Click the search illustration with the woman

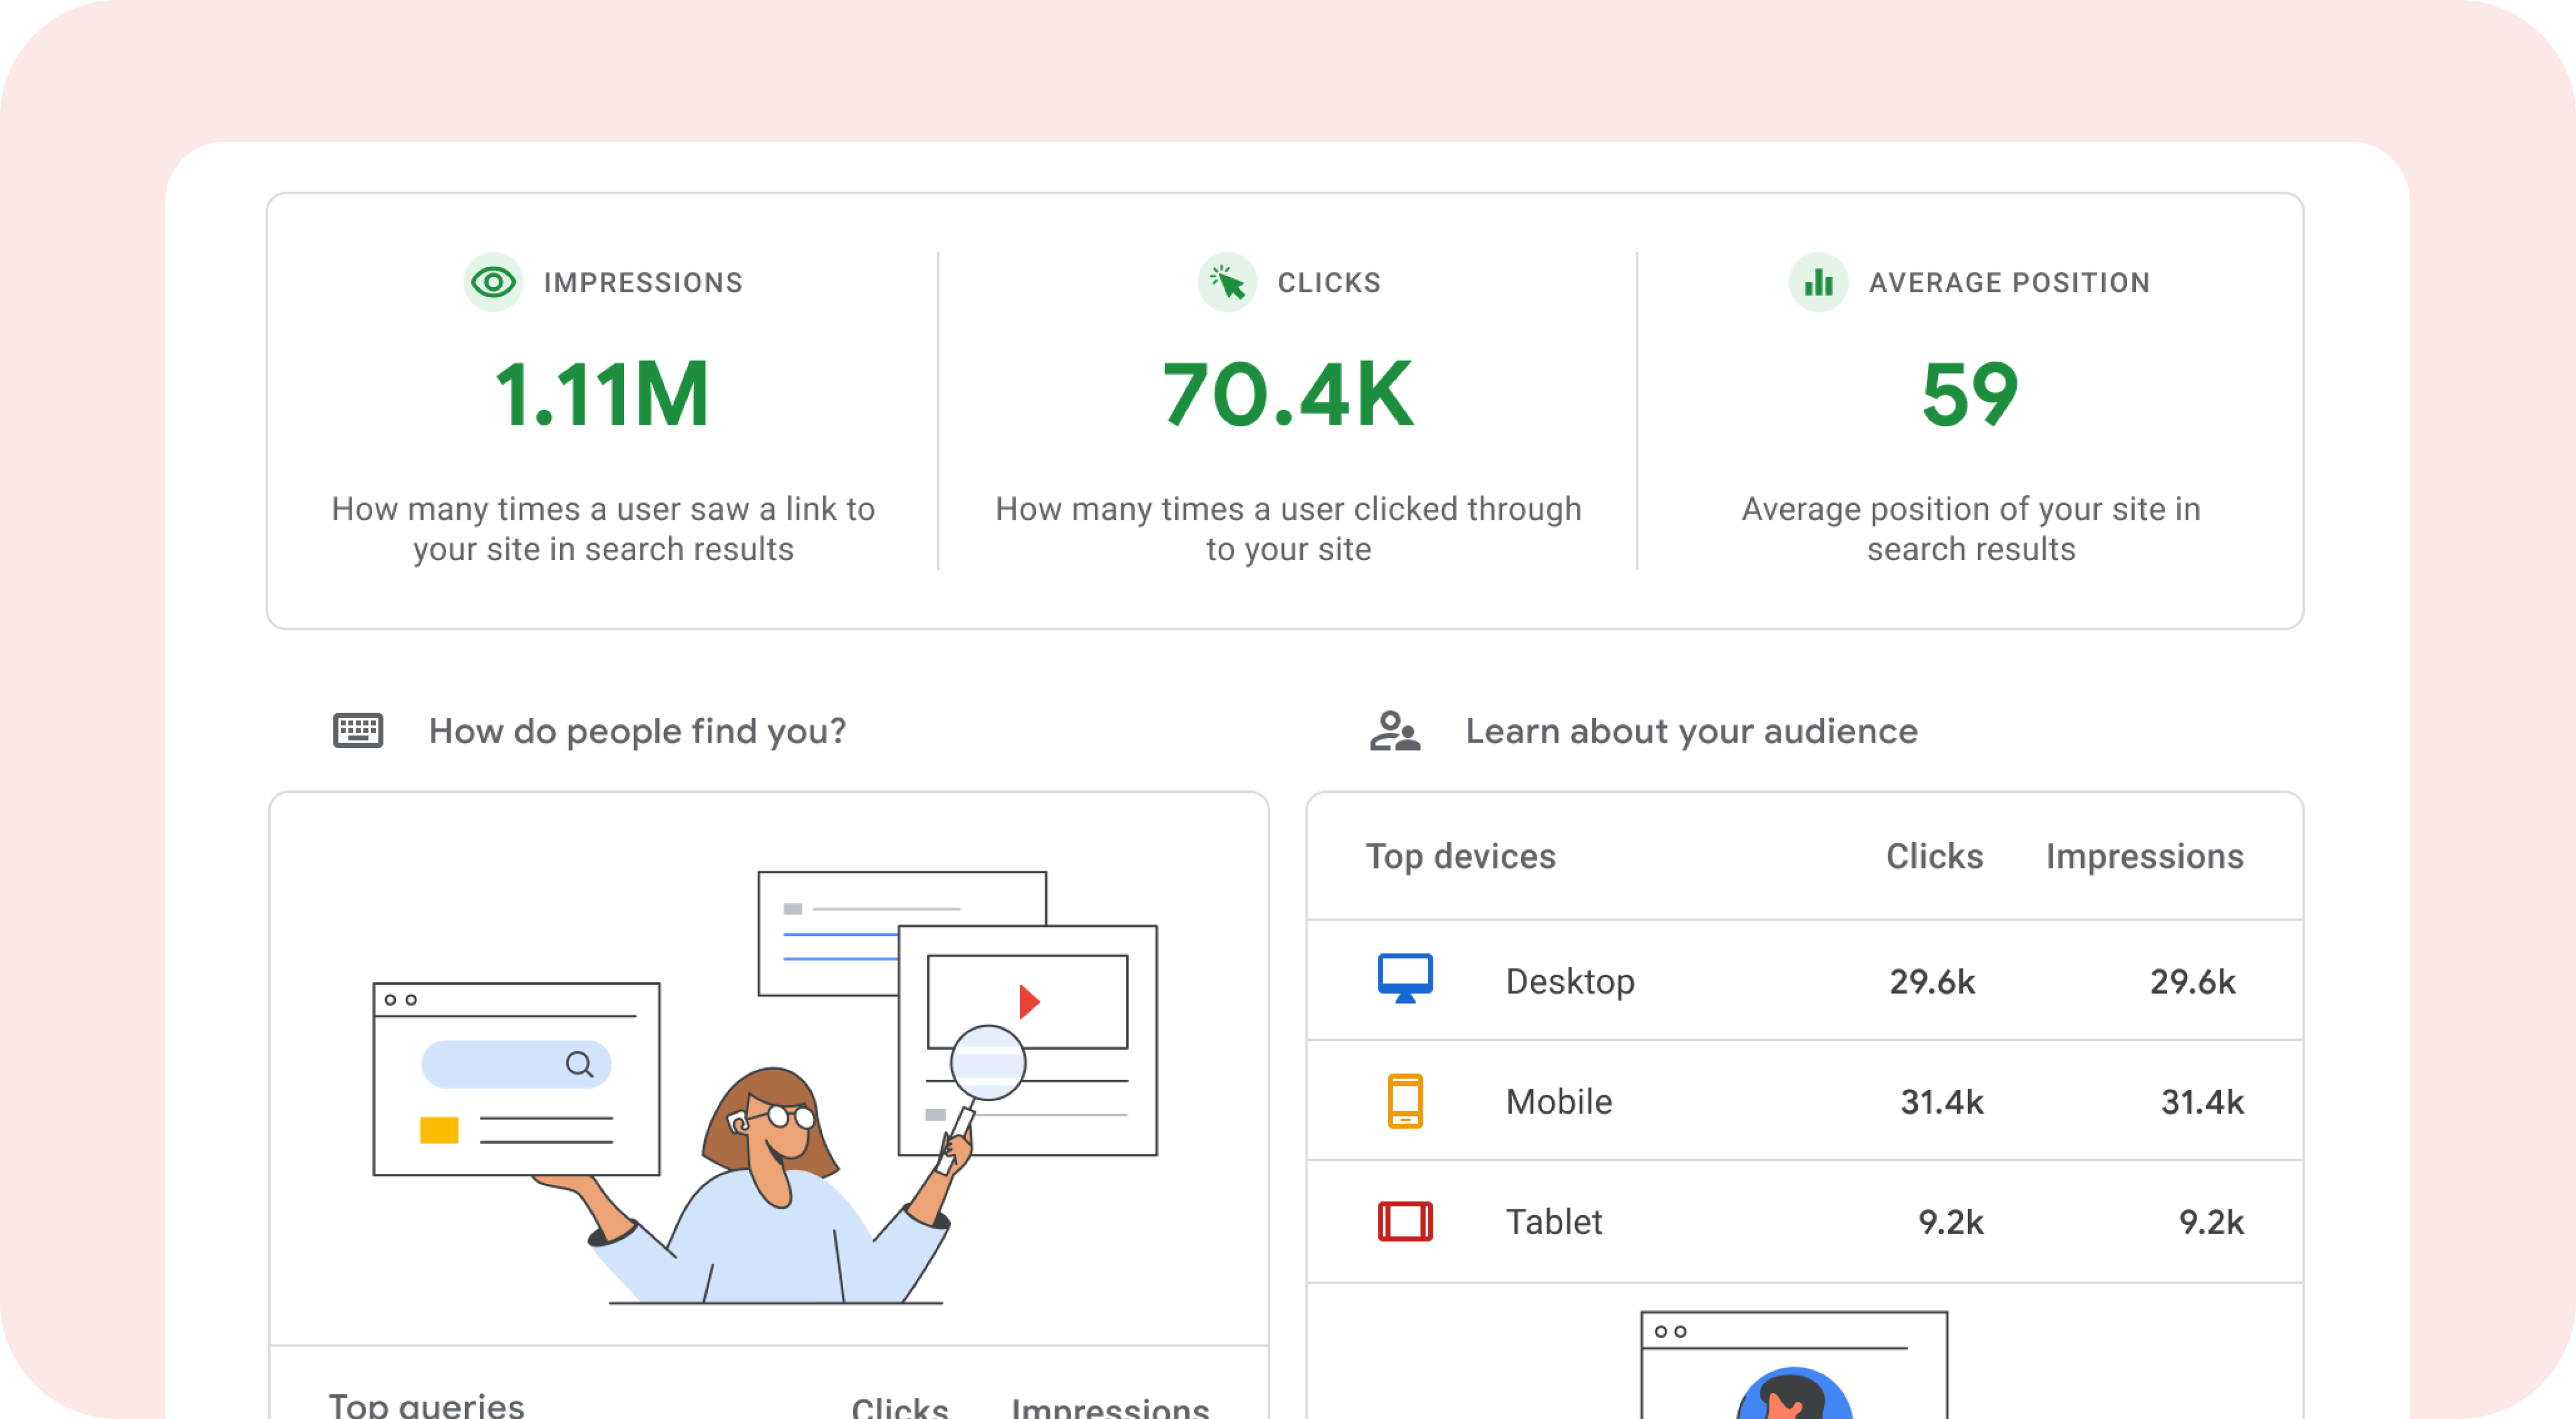point(766,1087)
